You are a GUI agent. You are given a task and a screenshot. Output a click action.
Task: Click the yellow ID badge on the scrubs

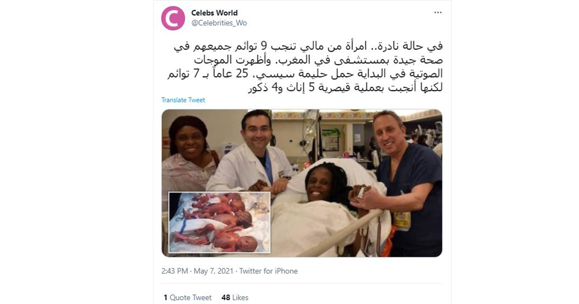401,220
